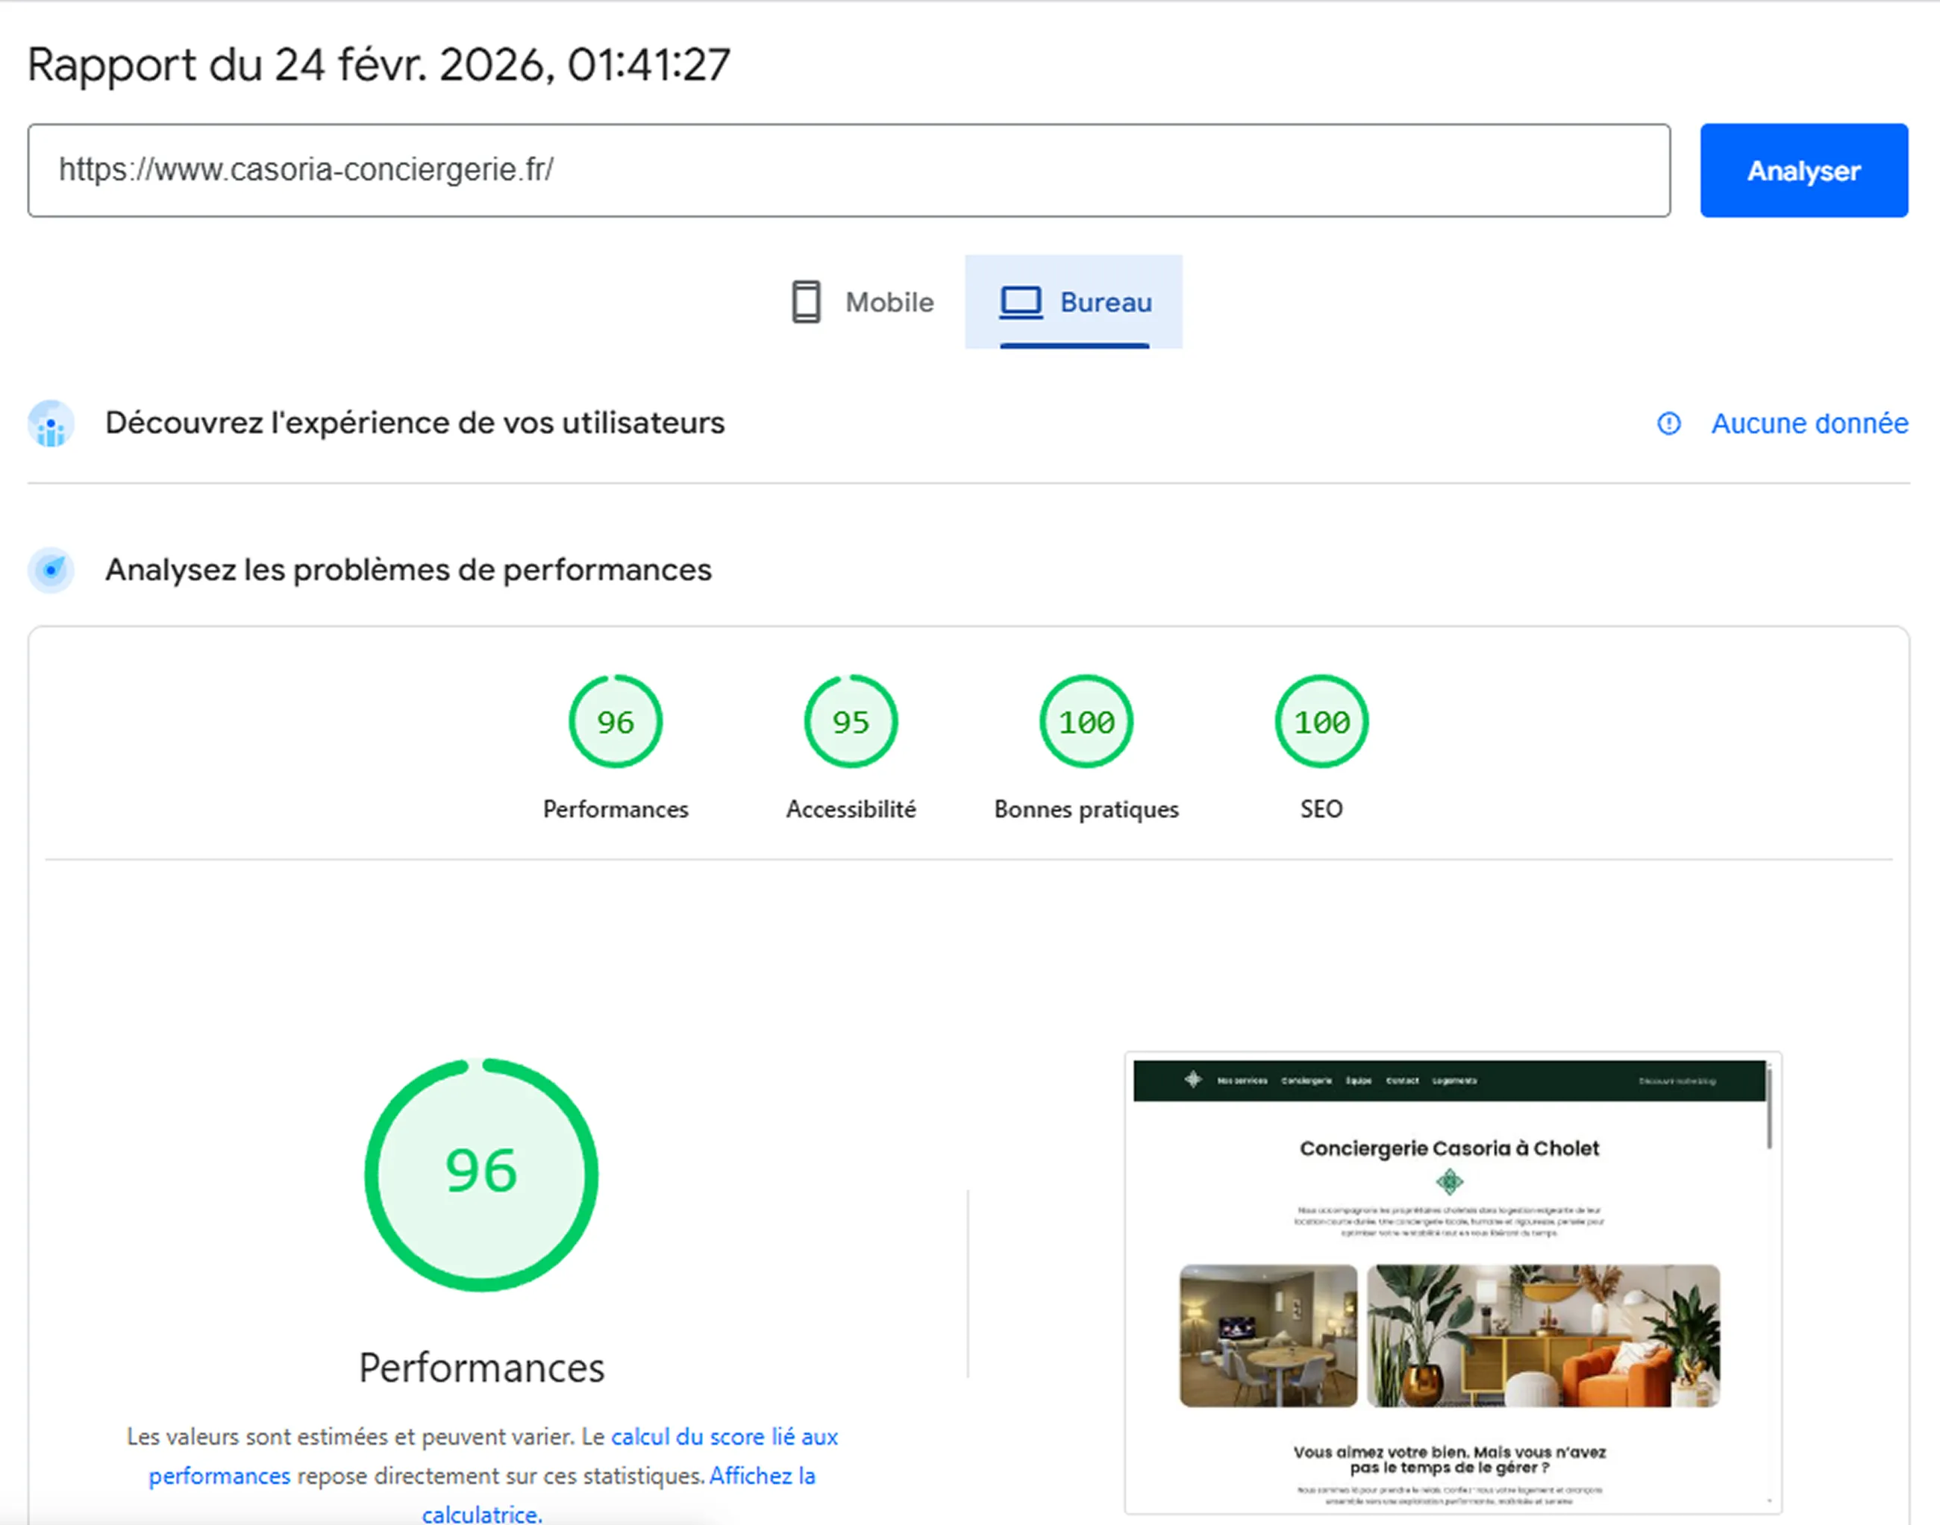Open the Aucune donnée link
Viewport: 1940px width, 1525px height.
[1809, 424]
